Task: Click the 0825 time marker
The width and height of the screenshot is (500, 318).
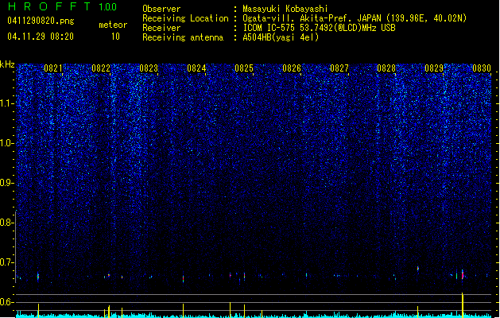Action: coord(244,68)
